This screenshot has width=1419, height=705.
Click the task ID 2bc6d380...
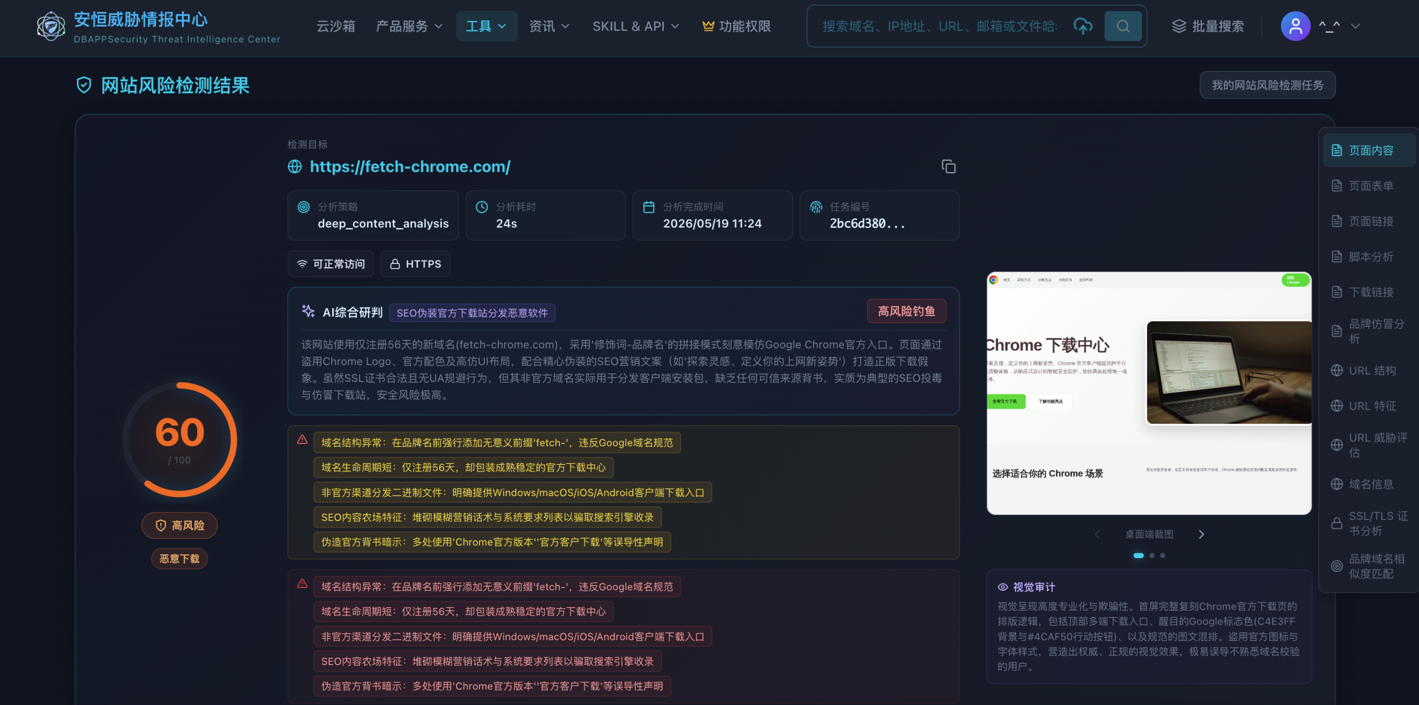click(867, 223)
